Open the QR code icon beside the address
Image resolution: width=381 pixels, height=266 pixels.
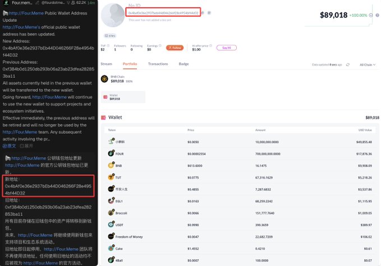pyautogui.click(x=209, y=13)
